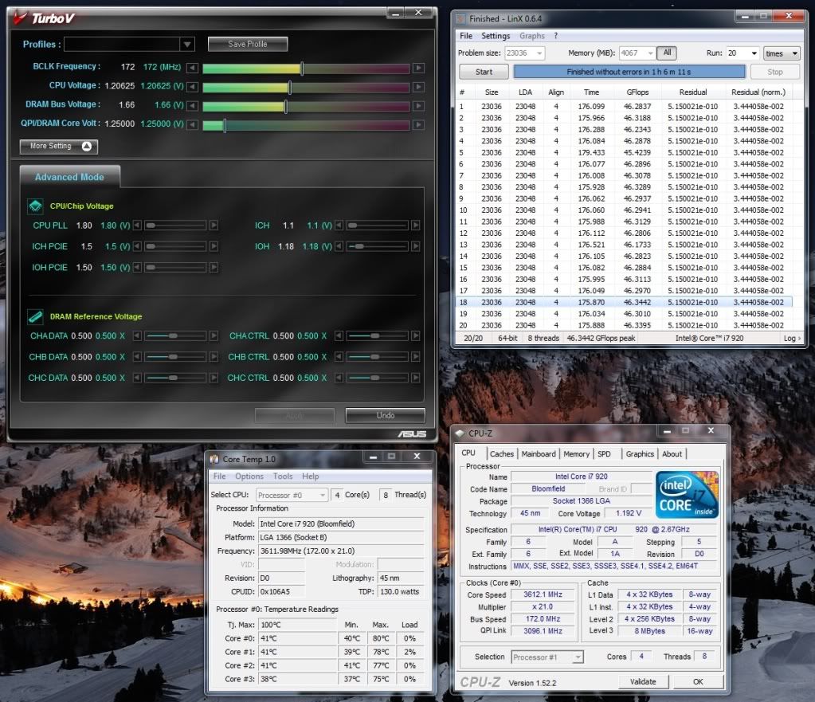The image size is (815, 702).
Task: Open LinX Log expander in status bar
Action: click(x=792, y=338)
